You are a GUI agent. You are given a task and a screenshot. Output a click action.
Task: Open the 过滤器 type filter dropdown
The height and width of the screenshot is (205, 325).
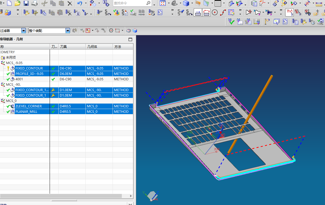pyautogui.click(x=24, y=31)
